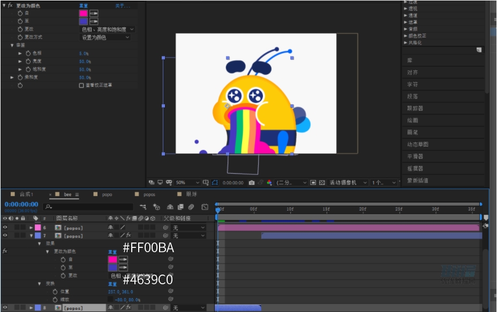Viewport: 497px width, 312px height.
Task: Click the graph editor icon in timeline
Action: click(x=205, y=207)
